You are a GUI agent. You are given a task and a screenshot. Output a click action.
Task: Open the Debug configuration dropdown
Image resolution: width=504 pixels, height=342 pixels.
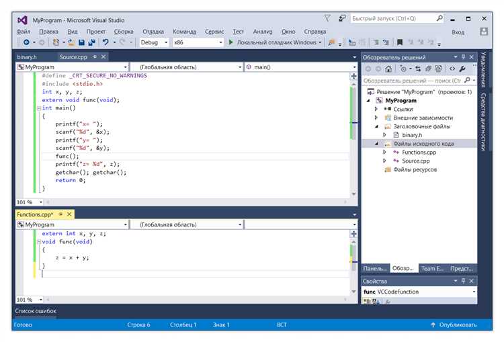(x=154, y=42)
